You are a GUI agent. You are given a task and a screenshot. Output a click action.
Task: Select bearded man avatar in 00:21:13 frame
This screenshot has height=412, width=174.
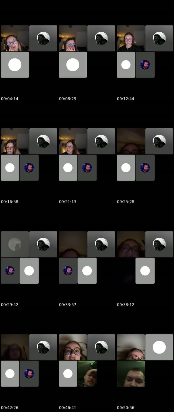point(87,168)
